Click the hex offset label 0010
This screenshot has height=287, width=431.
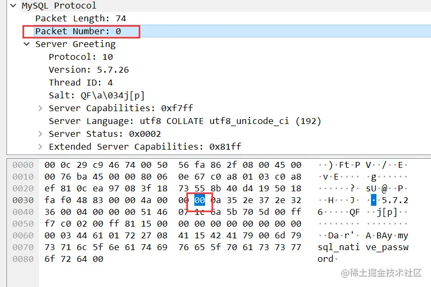(x=23, y=177)
